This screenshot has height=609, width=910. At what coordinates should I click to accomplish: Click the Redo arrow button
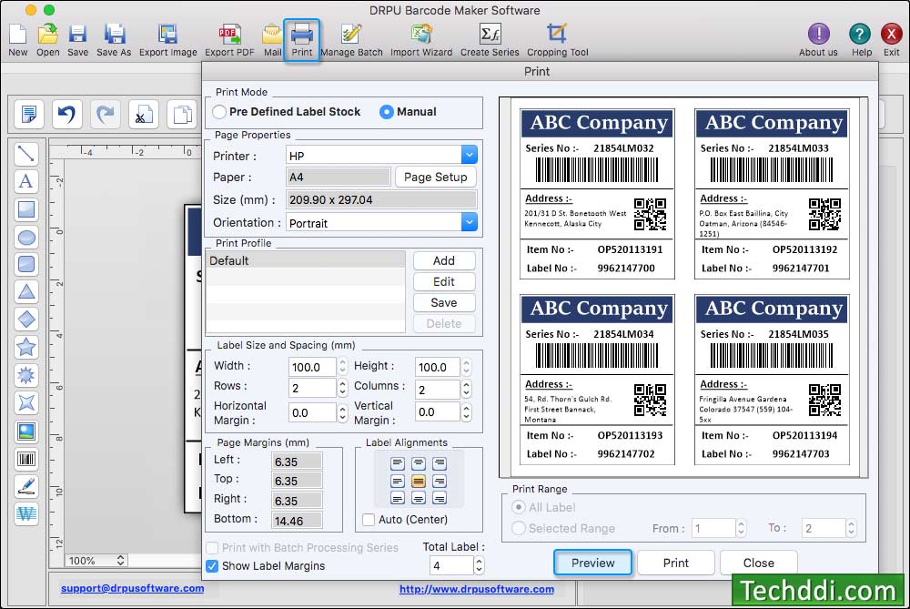(x=105, y=114)
